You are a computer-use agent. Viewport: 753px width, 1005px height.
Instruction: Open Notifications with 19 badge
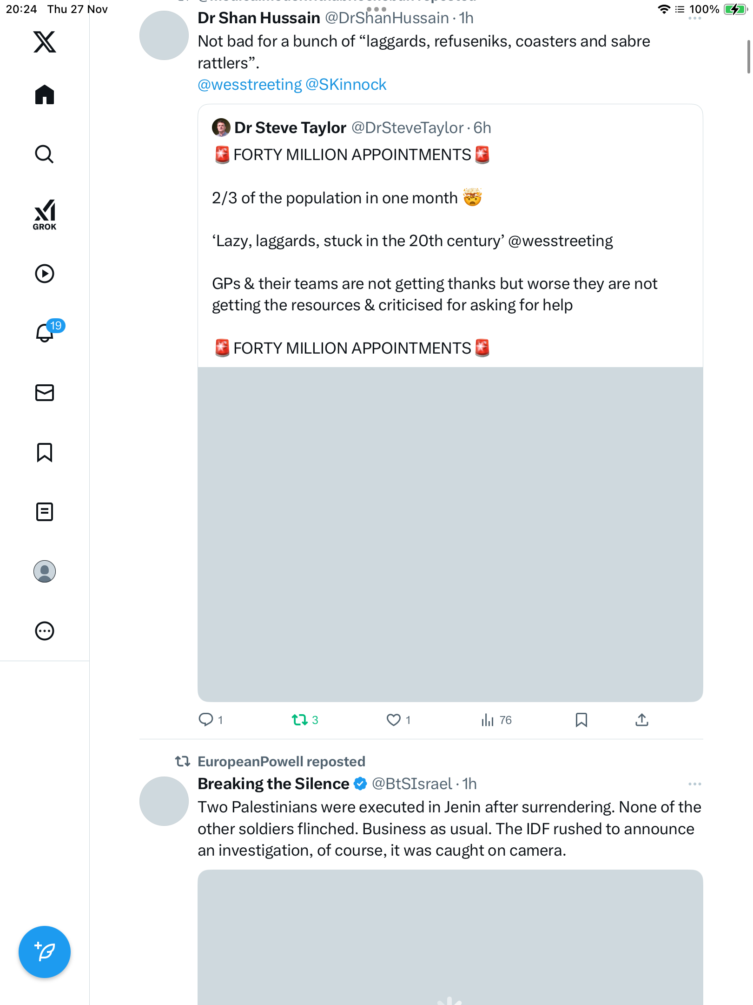tap(45, 333)
